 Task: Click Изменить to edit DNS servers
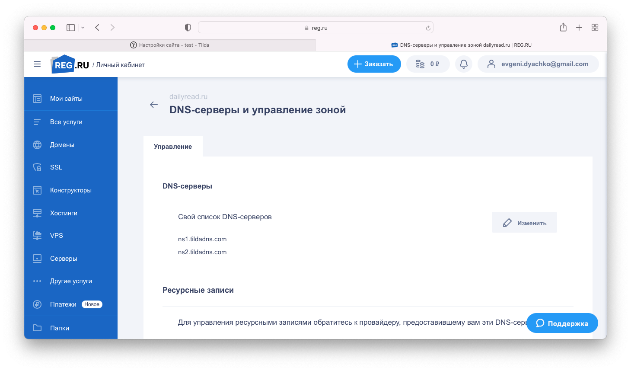tap(524, 222)
